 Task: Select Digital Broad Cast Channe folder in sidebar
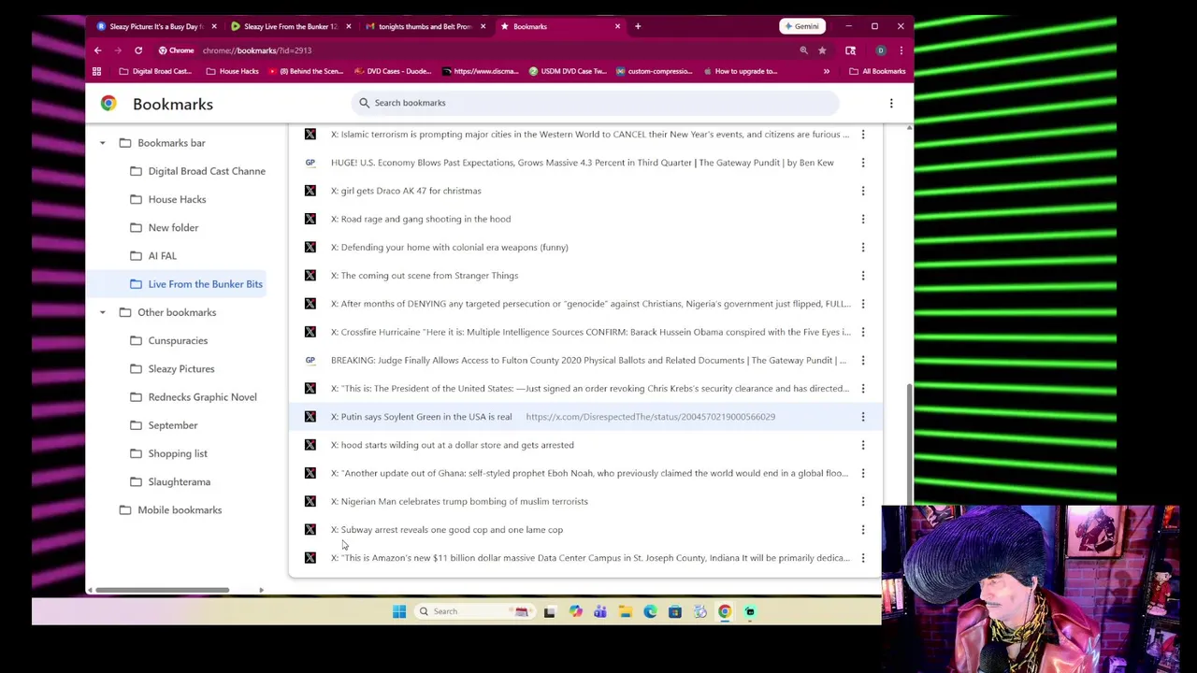[x=197, y=171]
